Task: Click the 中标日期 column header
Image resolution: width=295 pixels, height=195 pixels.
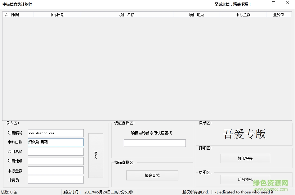Action: coord(57,14)
